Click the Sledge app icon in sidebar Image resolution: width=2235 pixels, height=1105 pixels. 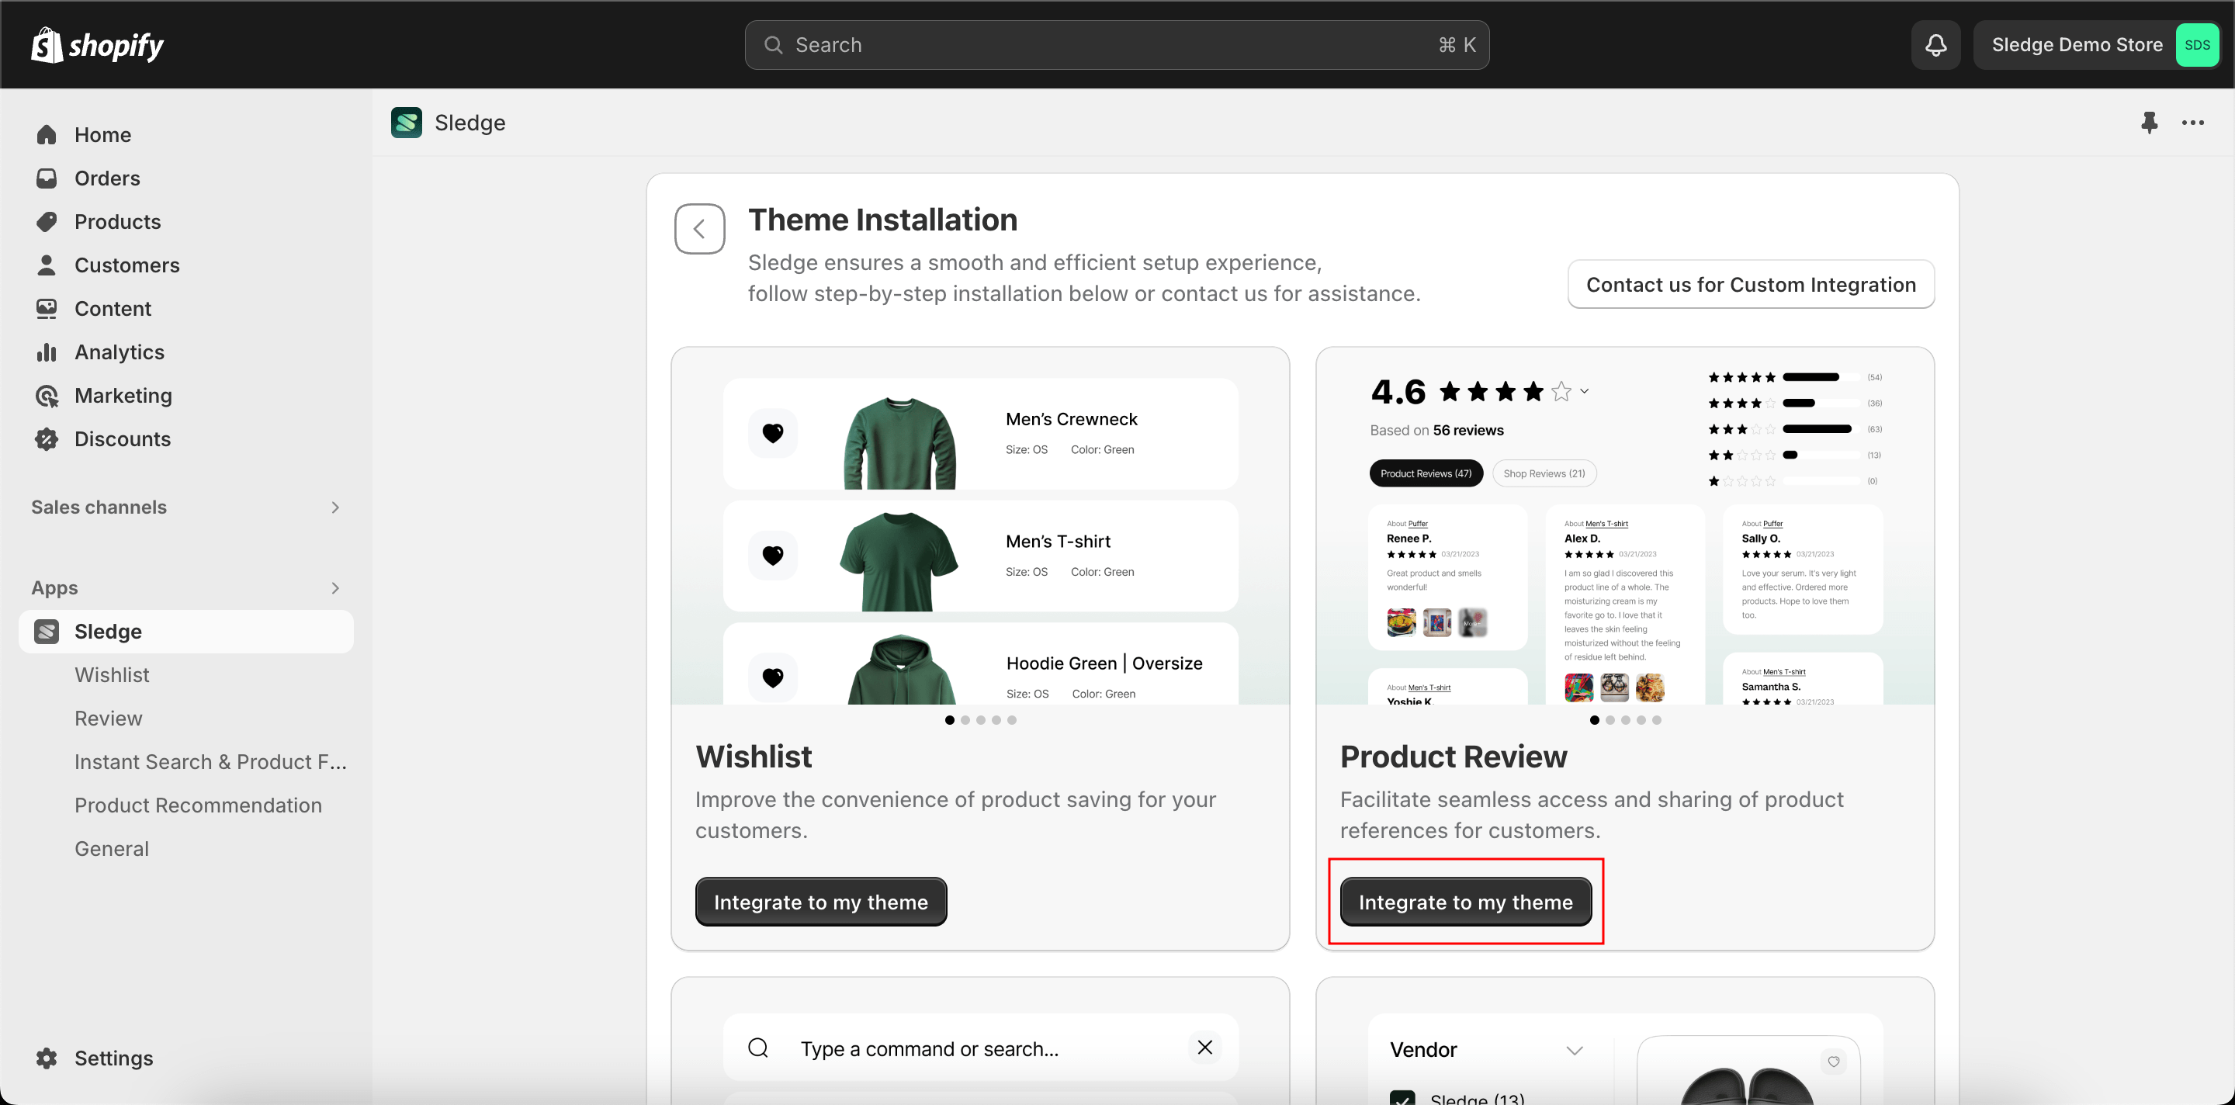click(47, 630)
